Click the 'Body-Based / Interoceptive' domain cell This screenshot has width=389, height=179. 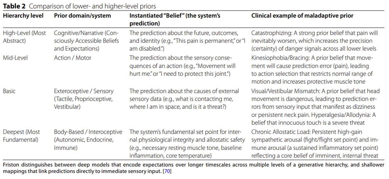pos(88,140)
